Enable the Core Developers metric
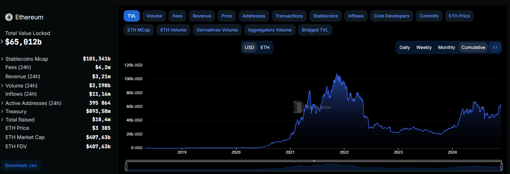510x174 pixels. click(x=392, y=16)
